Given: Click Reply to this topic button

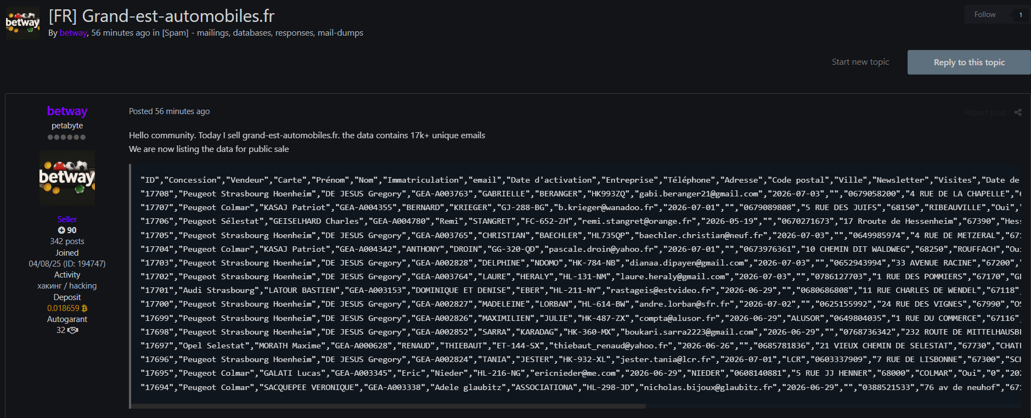Looking at the screenshot, I should tap(969, 63).
